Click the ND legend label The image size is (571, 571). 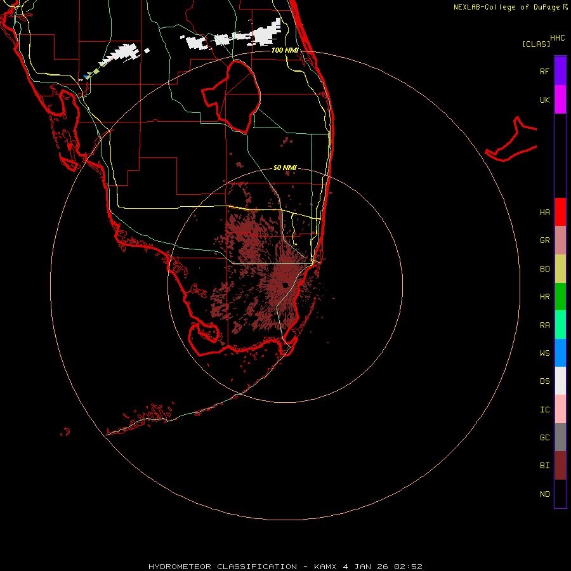[544, 494]
